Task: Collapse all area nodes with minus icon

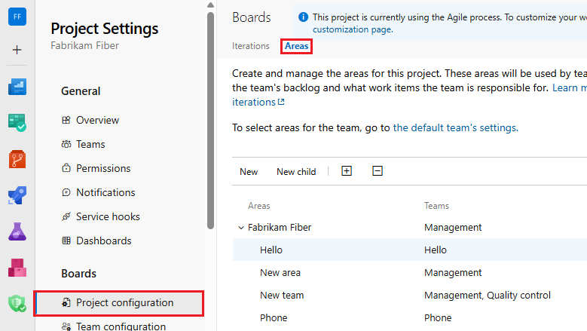Action: click(378, 171)
